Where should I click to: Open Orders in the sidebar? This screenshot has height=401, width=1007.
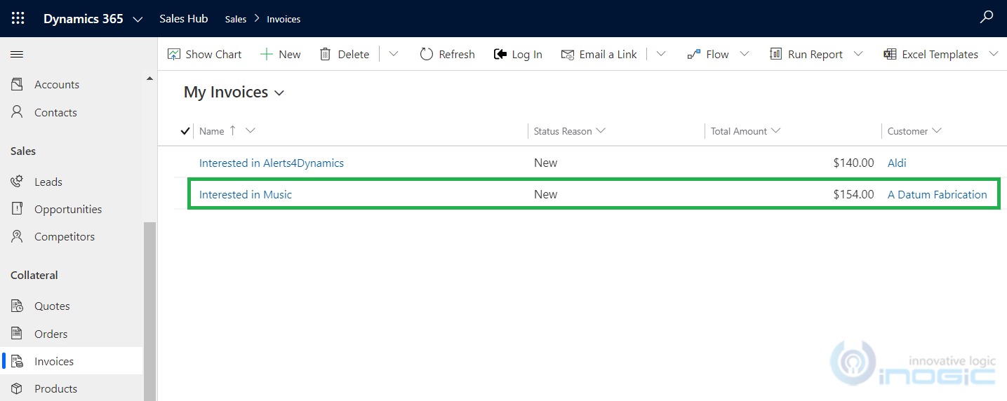pos(51,334)
